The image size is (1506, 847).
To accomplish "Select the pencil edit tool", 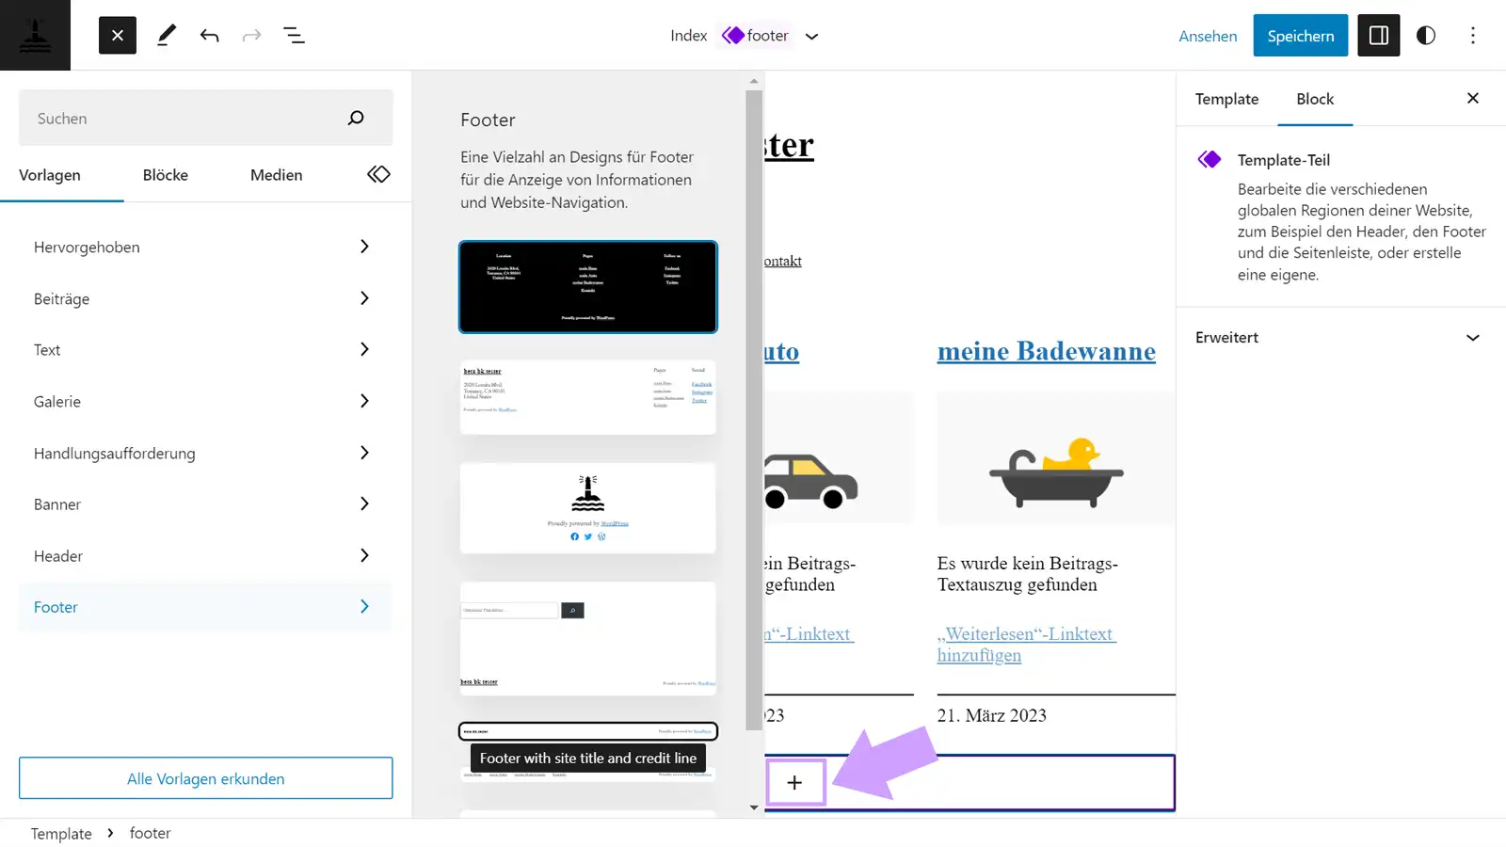I will click(x=167, y=36).
